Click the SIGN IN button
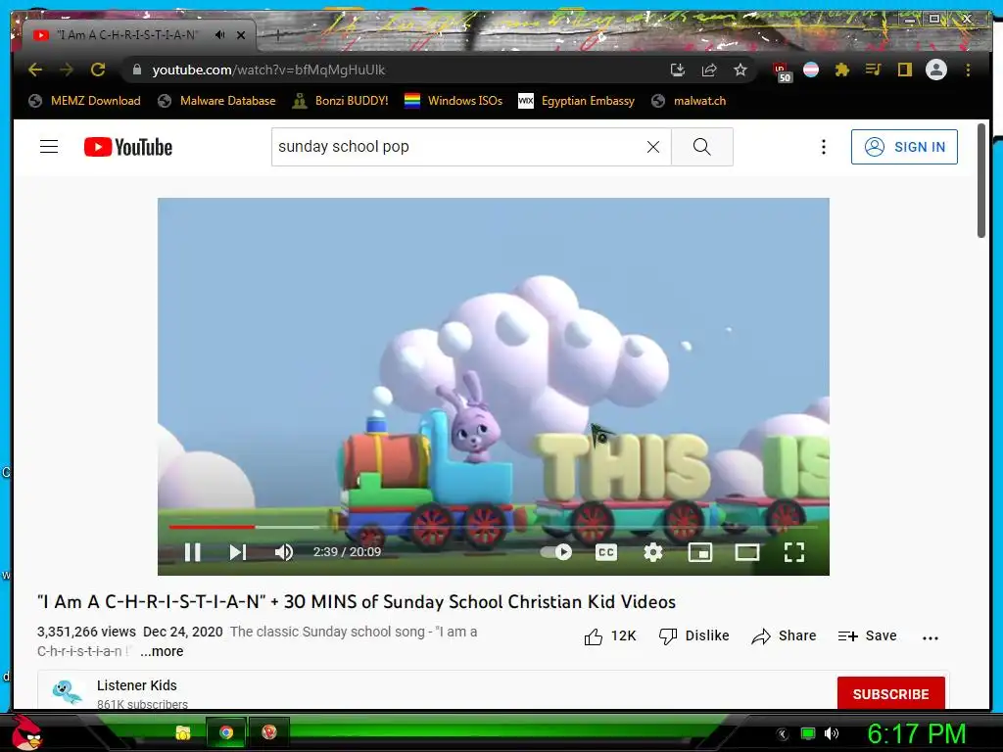 coord(904,147)
